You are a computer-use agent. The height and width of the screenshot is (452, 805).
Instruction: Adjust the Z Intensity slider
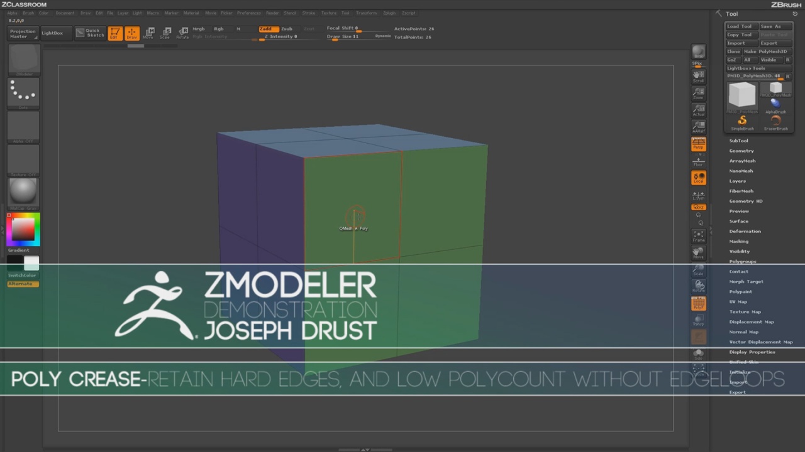point(281,37)
